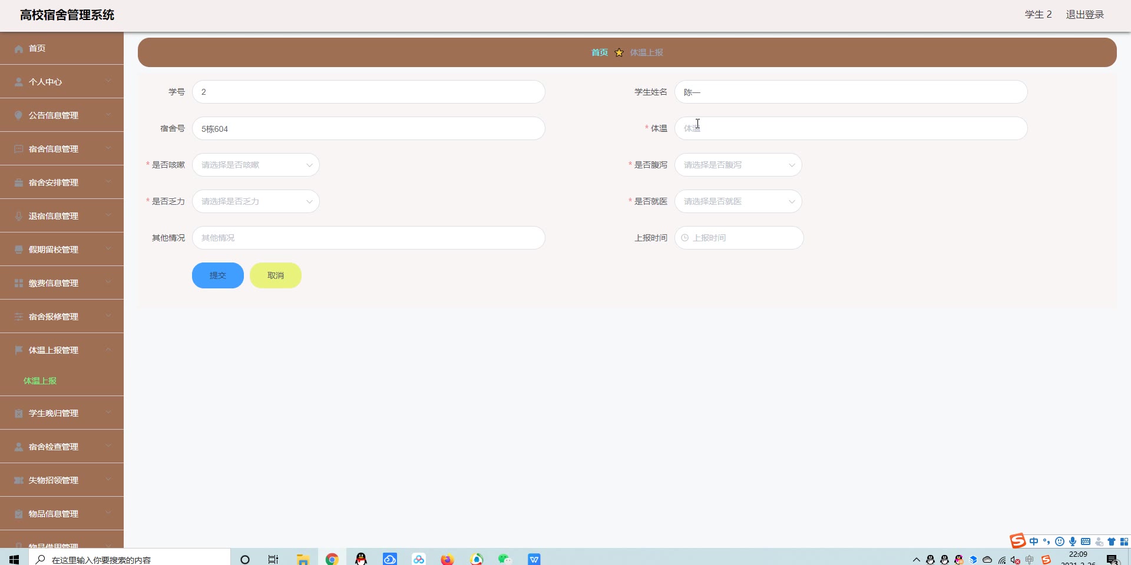Click 退出登录 in the header
This screenshot has width=1131, height=565.
[x=1085, y=15]
